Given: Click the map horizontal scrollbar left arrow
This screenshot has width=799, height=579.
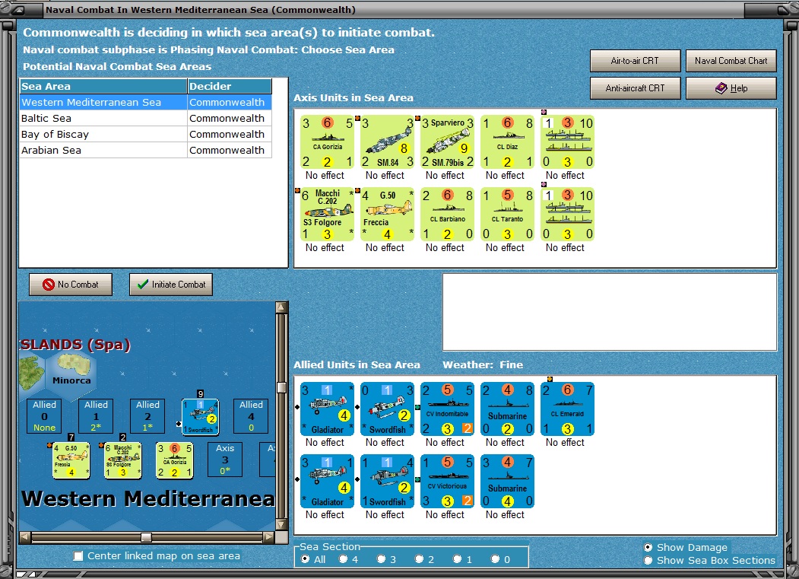Looking at the screenshot, I should pyautogui.click(x=25, y=536).
